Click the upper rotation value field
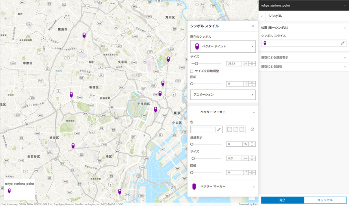 235,84
